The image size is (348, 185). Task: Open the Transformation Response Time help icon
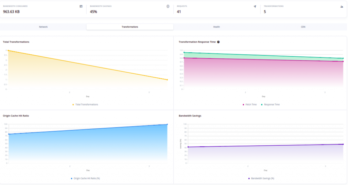coord(219,42)
